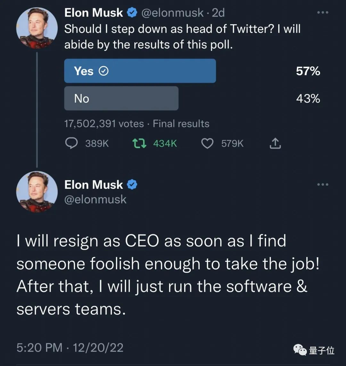Open Elon Musk's avatar on poll tweet
346x366 pixels.
[x=37, y=28]
